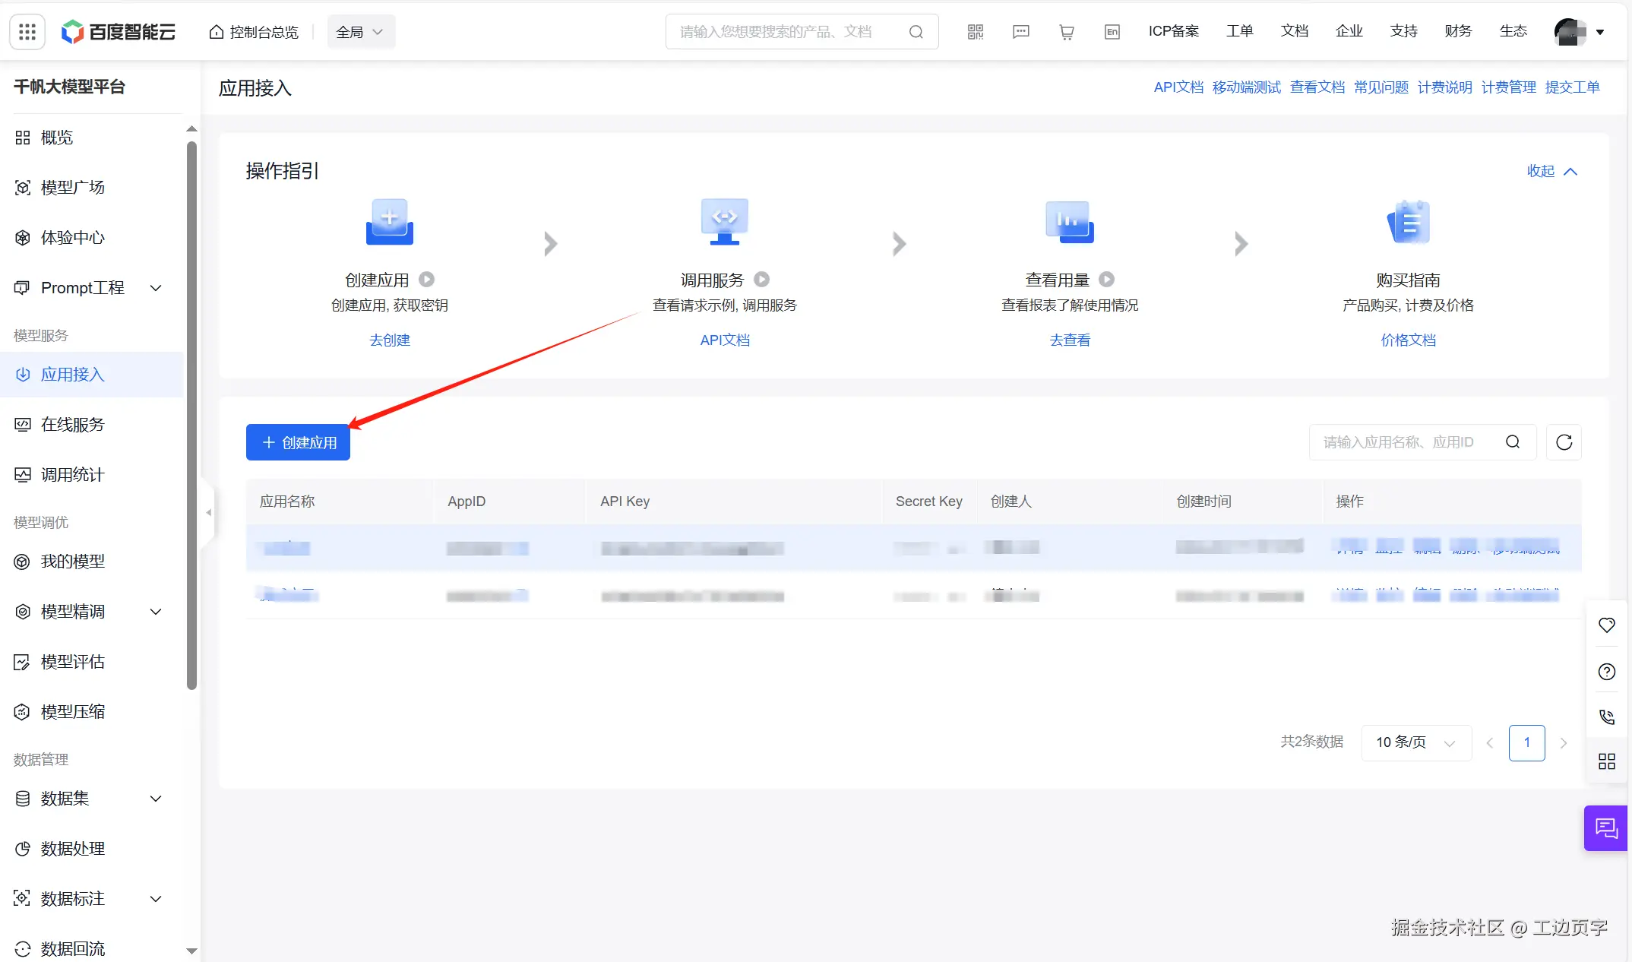Viewport: 1632px width, 962px height.
Task: Switch language with the En icon
Action: coord(1112,32)
